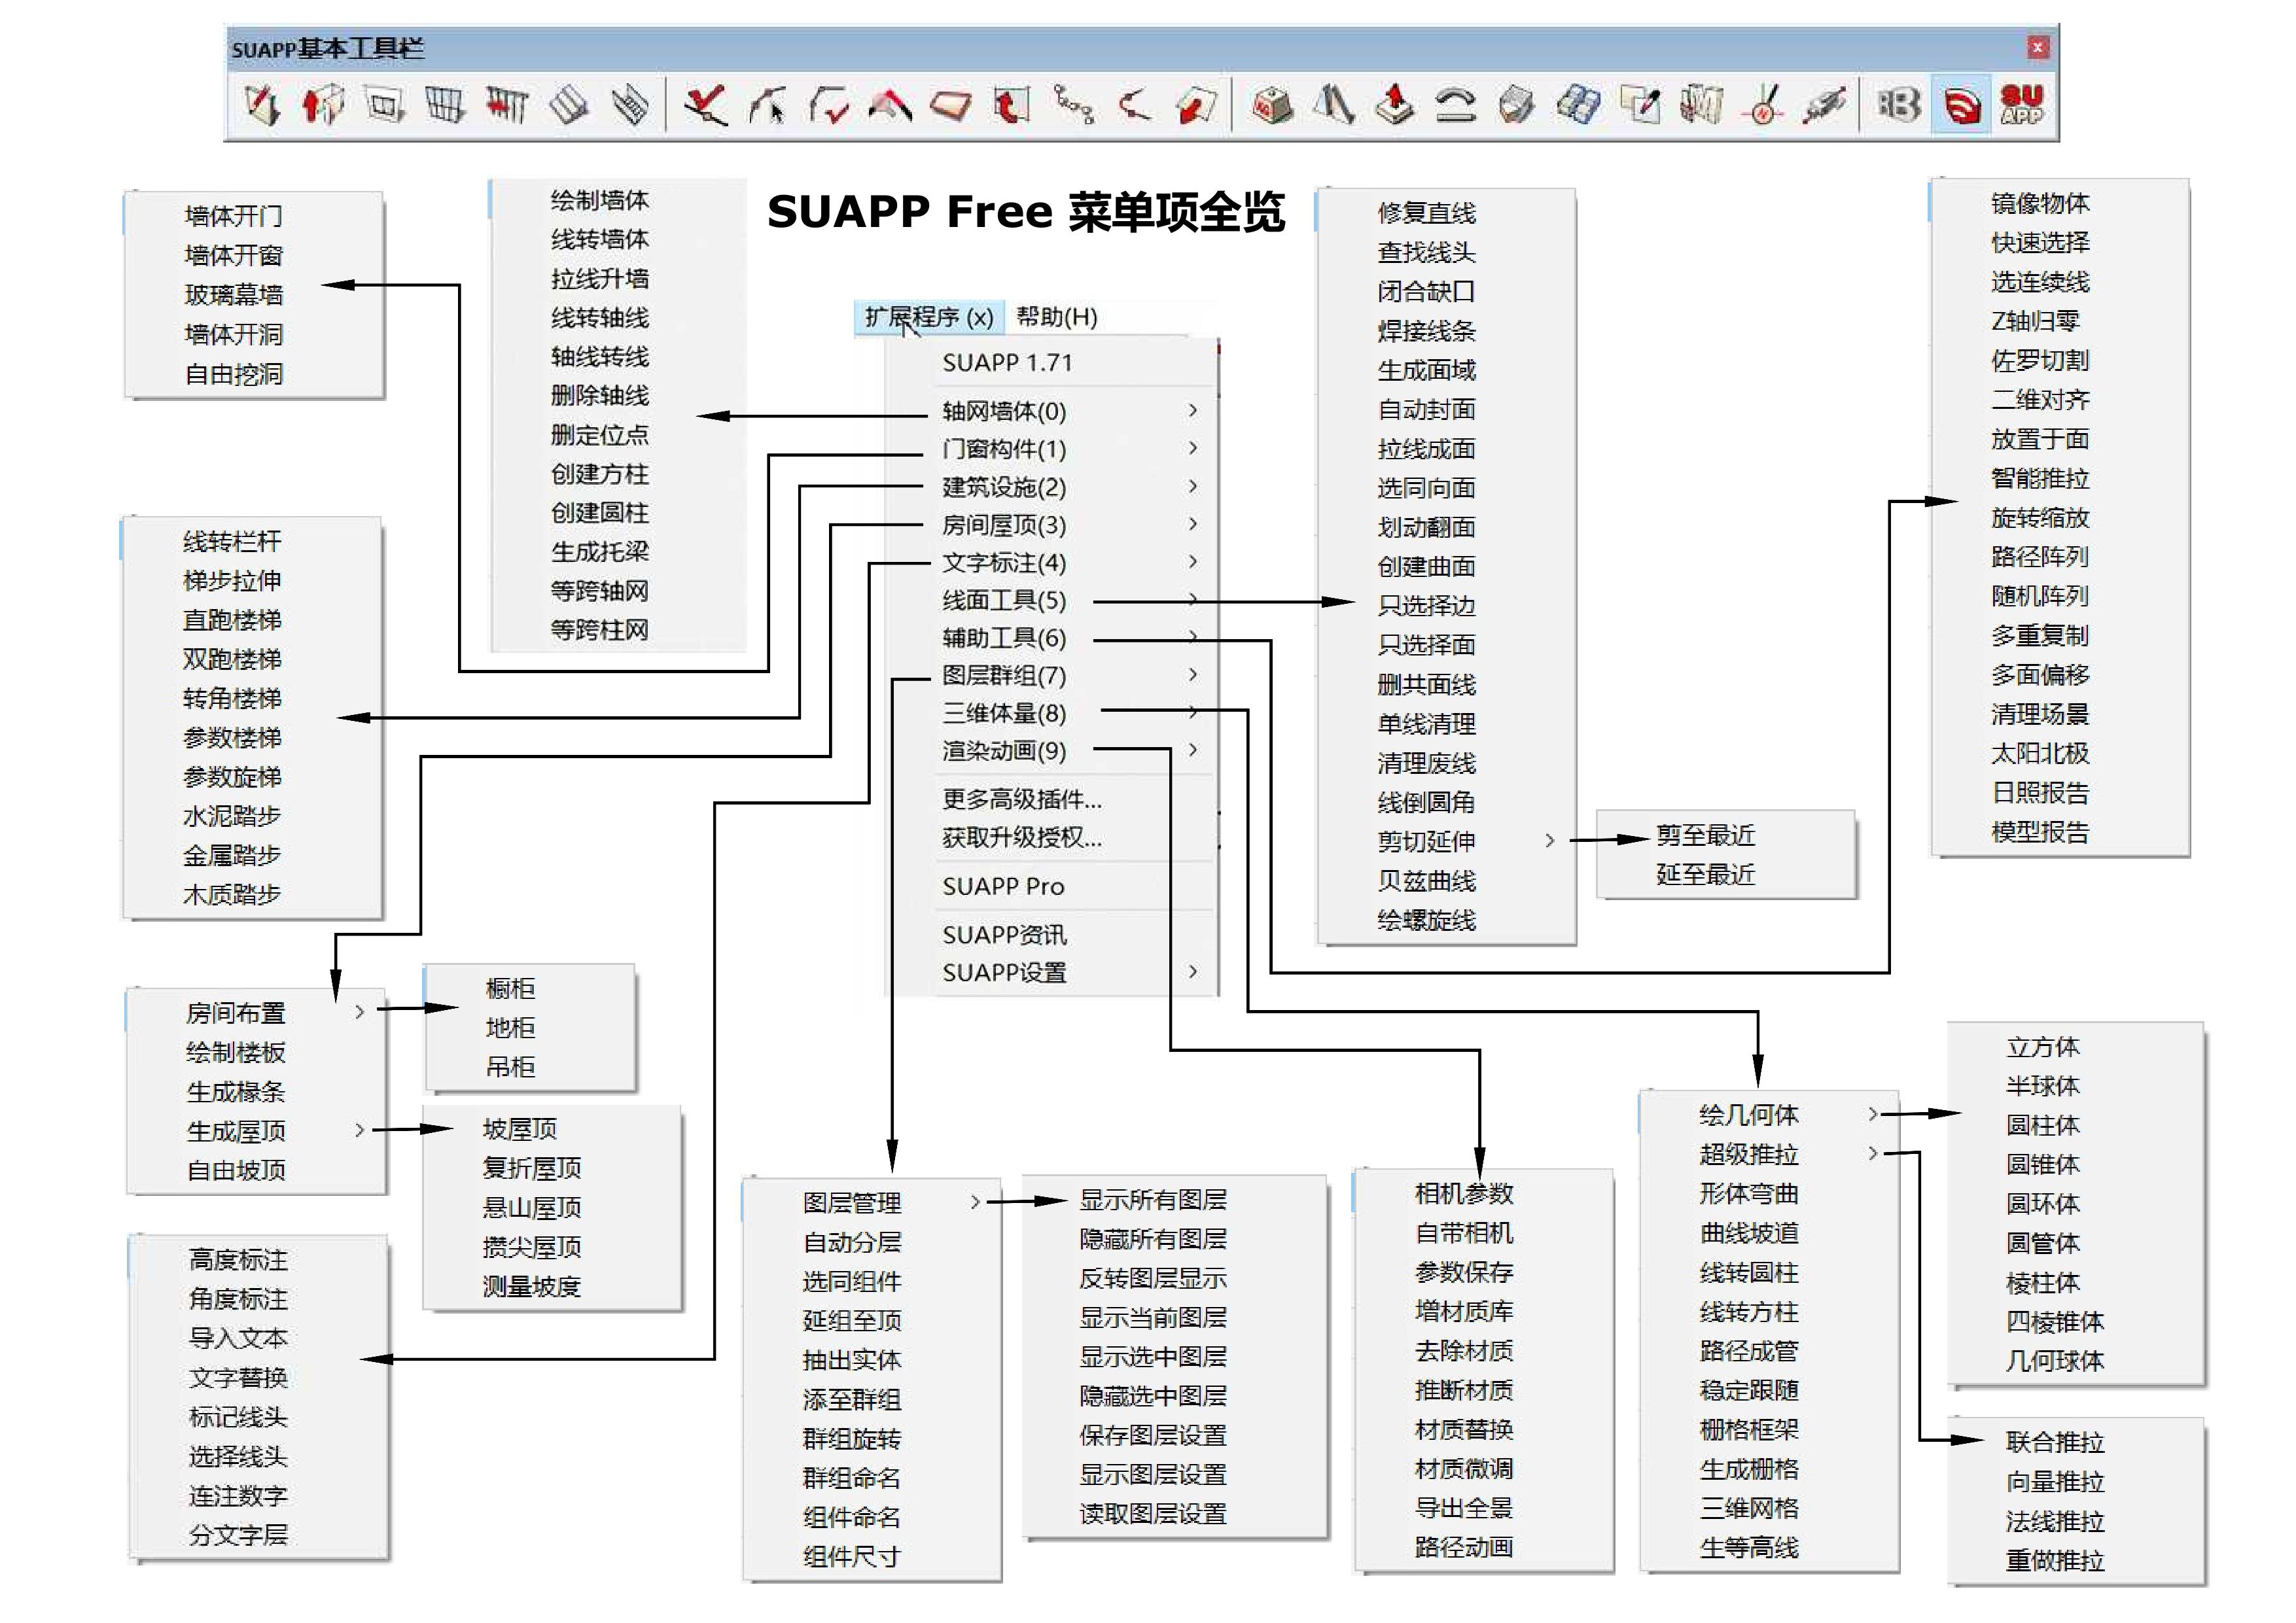Click the arch curve icon
The image size is (2296, 1623).
tap(1455, 105)
